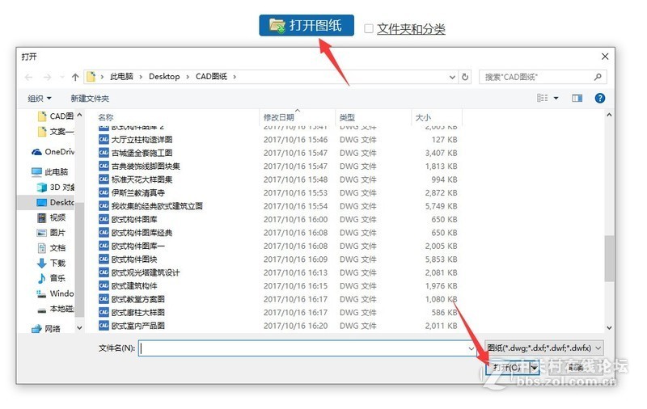Viewport: 647px width, 409px height.
Task: Click the 打开(O) button
Action: tap(507, 367)
